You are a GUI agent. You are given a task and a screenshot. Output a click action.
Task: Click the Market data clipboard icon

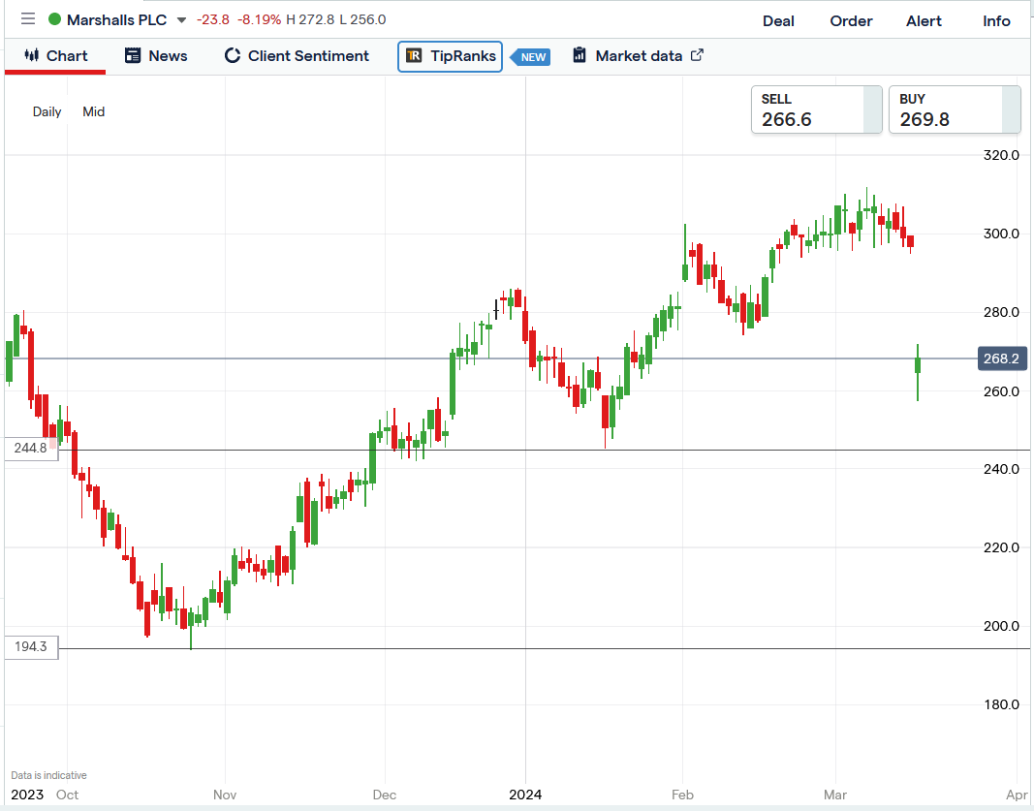[579, 54]
